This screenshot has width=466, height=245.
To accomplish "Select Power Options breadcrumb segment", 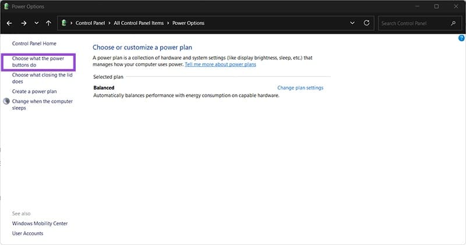I will tap(188, 23).
